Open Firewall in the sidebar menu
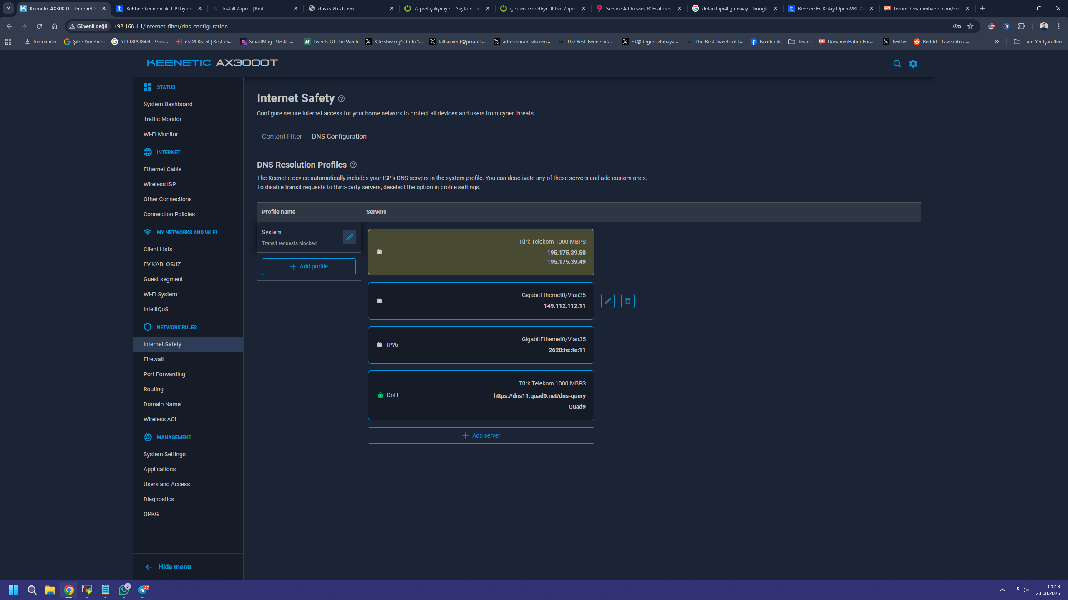The image size is (1068, 600). click(154, 359)
